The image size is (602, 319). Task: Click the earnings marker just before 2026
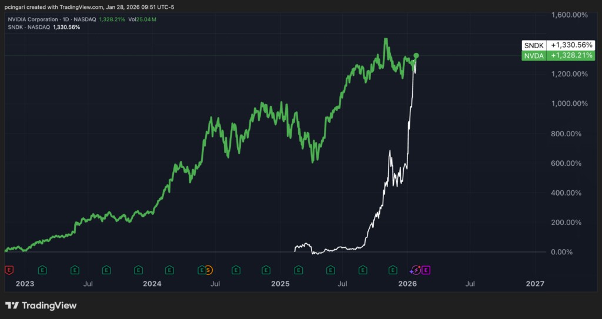tap(393, 270)
